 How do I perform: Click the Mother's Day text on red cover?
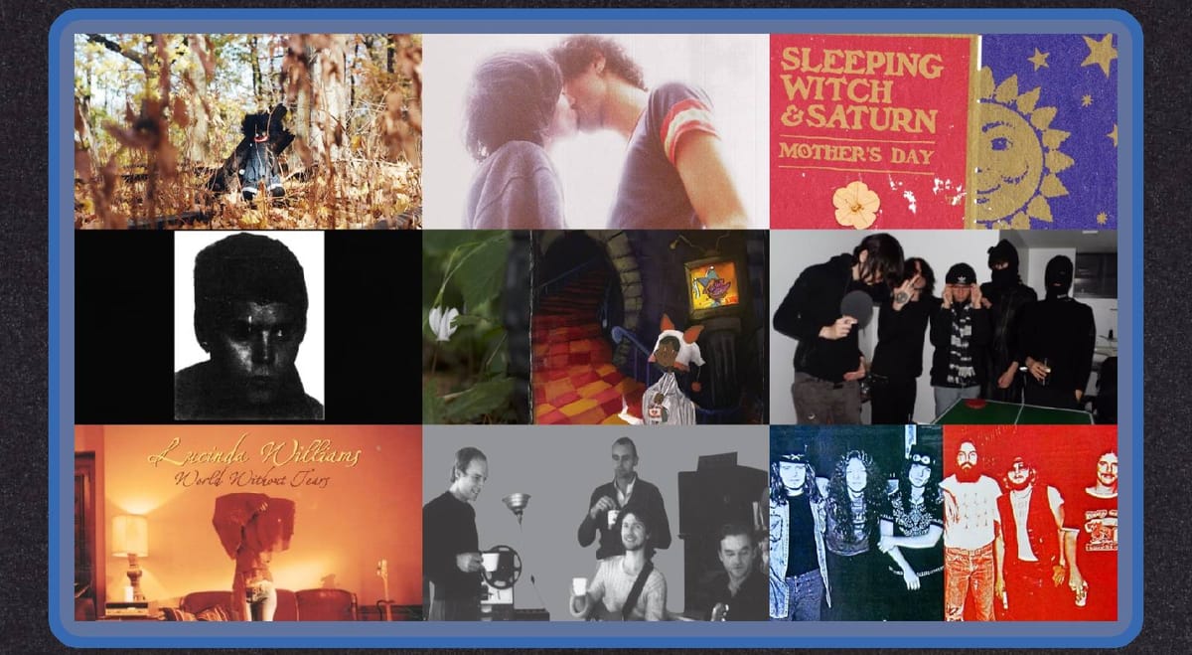point(855,153)
